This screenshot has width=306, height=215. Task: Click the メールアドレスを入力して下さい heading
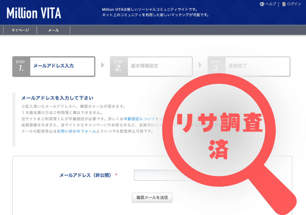(x=57, y=98)
